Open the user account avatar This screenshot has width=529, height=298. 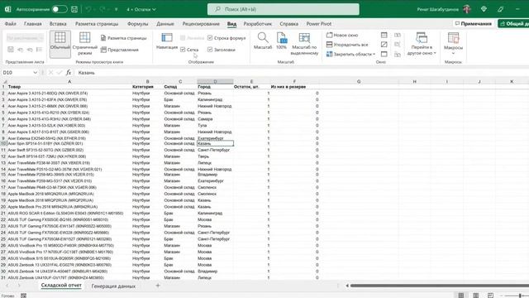(x=467, y=9)
